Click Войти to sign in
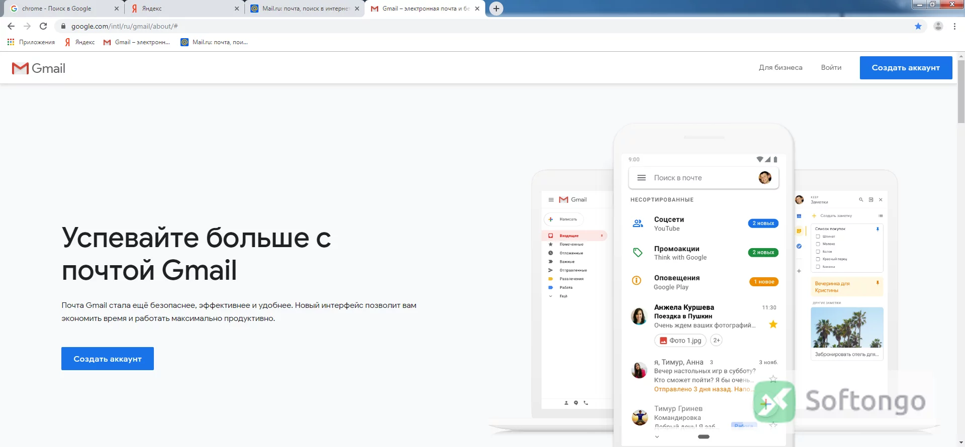 click(831, 67)
